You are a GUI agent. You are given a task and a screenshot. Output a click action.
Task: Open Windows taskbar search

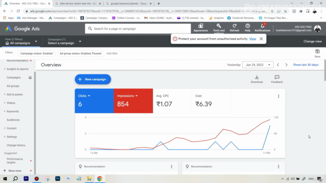point(15,178)
